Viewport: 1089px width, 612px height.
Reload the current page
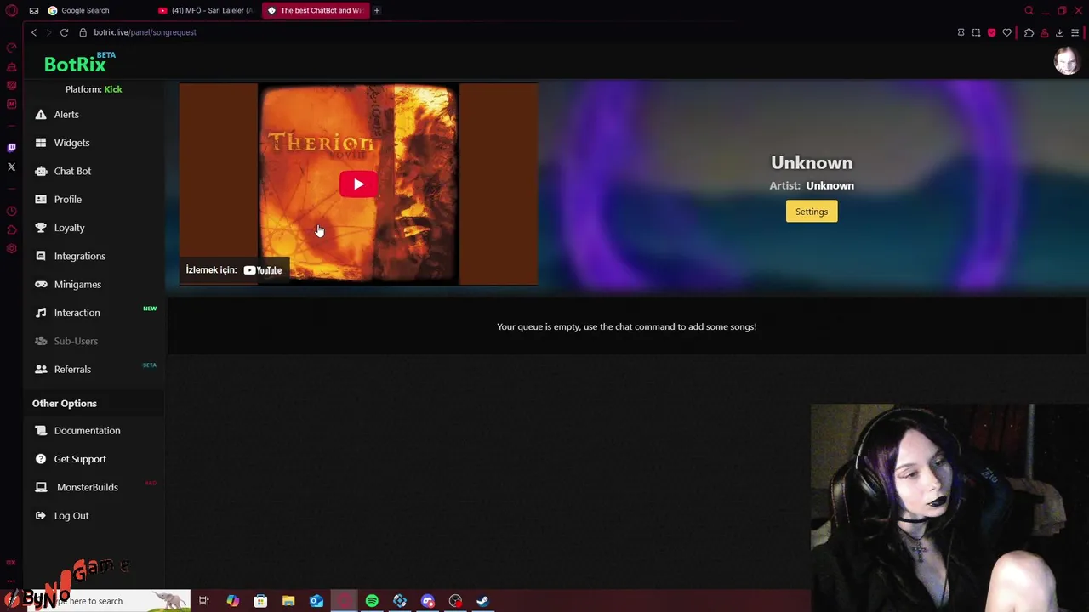click(64, 32)
